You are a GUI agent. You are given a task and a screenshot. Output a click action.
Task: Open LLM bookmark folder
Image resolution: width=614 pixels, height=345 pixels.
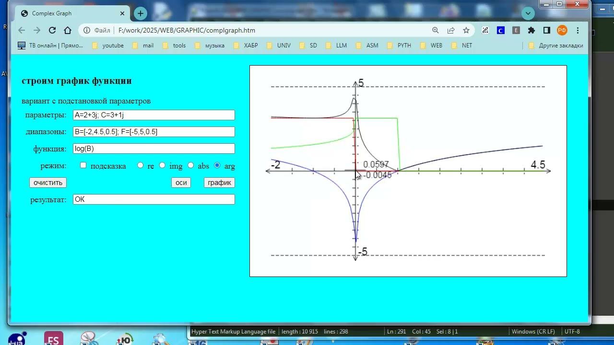tap(336, 46)
